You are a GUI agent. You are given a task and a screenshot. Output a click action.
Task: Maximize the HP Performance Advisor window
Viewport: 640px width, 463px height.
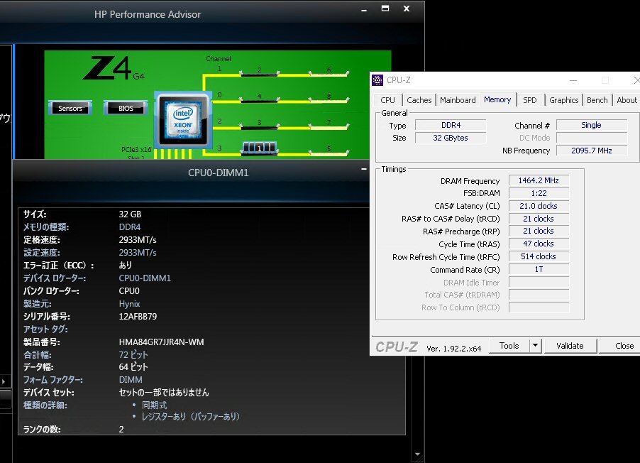point(385,9)
